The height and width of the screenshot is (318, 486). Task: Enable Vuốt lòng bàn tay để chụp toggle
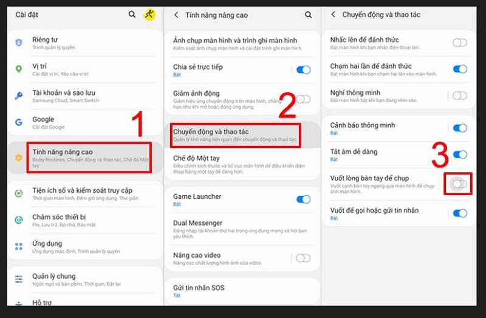coord(460,184)
